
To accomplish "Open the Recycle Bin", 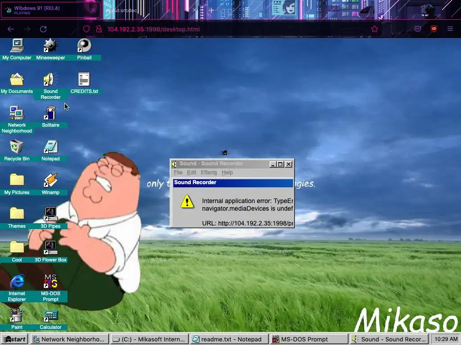I will [x=17, y=150].
